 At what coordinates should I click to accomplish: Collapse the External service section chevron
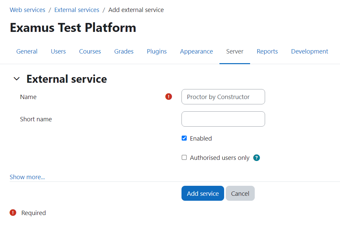pyautogui.click(x=16, y=79)
